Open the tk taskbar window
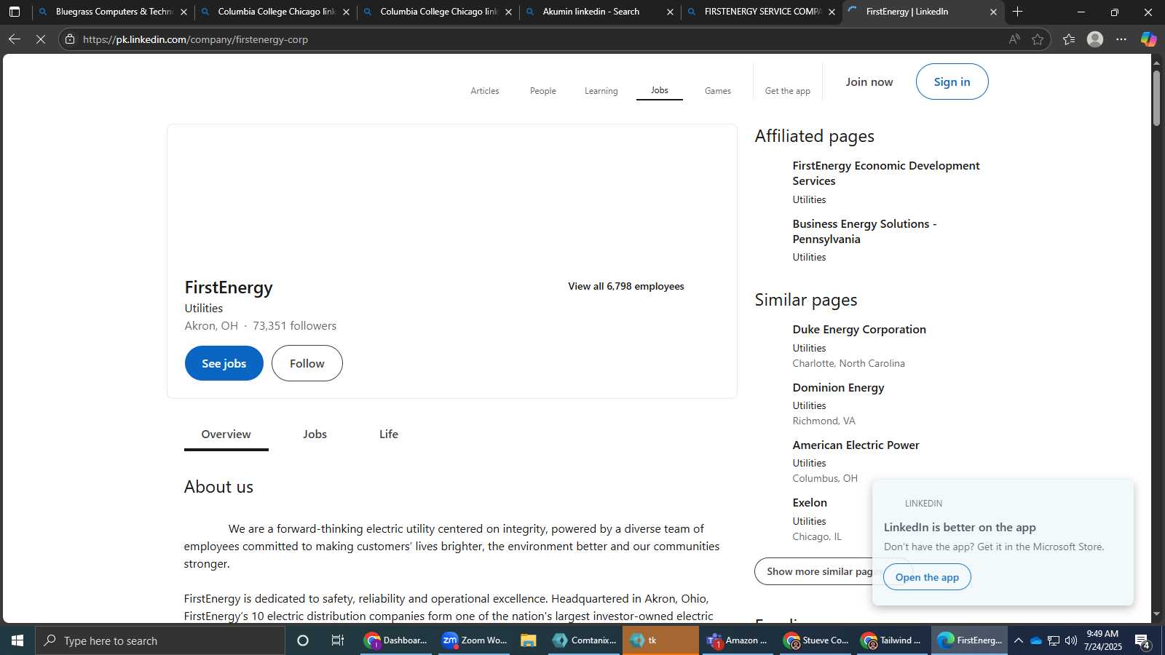This screenshot has height=655, width=1165. tap(660, 640)
